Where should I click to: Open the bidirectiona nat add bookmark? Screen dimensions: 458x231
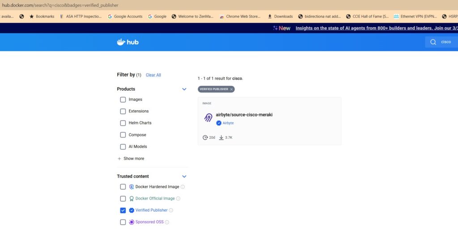tap(319, 17)
